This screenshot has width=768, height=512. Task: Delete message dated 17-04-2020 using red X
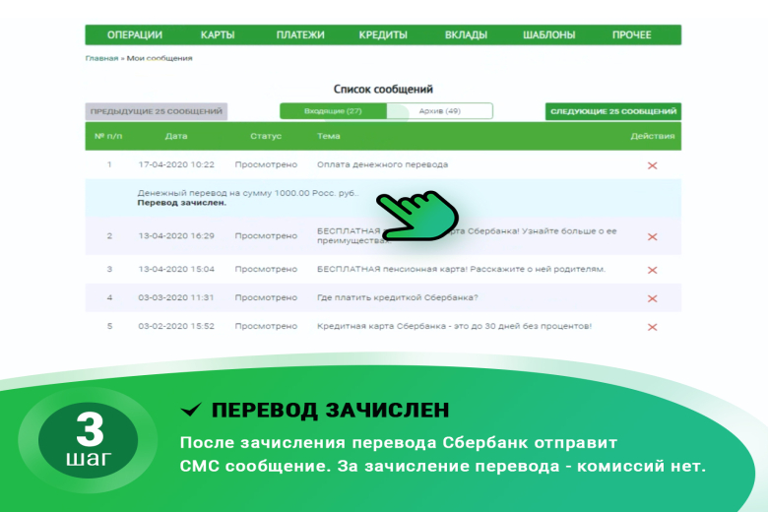coord(652,165)
